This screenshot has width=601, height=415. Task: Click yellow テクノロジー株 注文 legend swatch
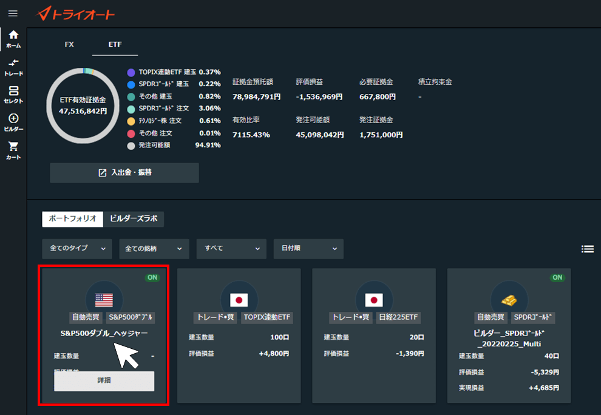pyautogui.click(x=131, y=121)
